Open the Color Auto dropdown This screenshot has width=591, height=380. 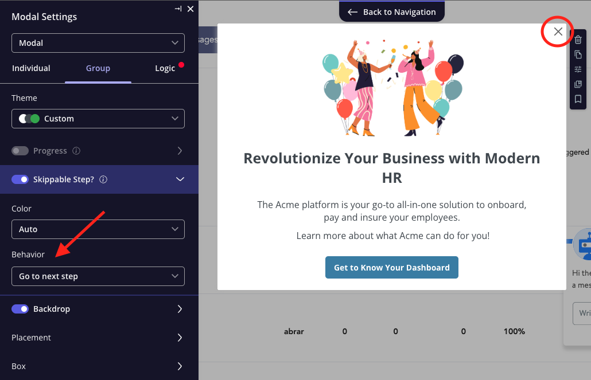coord(98,229)
